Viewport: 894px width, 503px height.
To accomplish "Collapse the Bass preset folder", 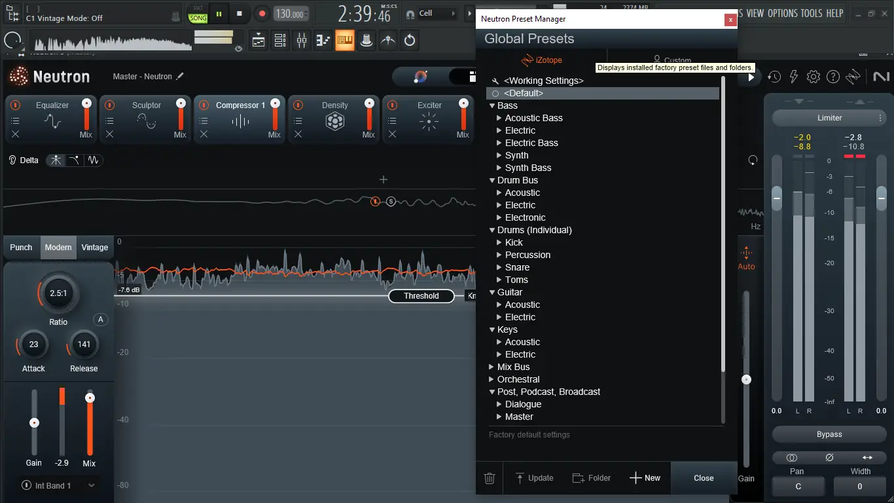I will [x=492, y=105].
